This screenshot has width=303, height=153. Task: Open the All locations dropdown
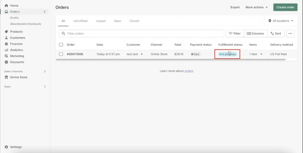pyautogui.click(x=281, y=21)
